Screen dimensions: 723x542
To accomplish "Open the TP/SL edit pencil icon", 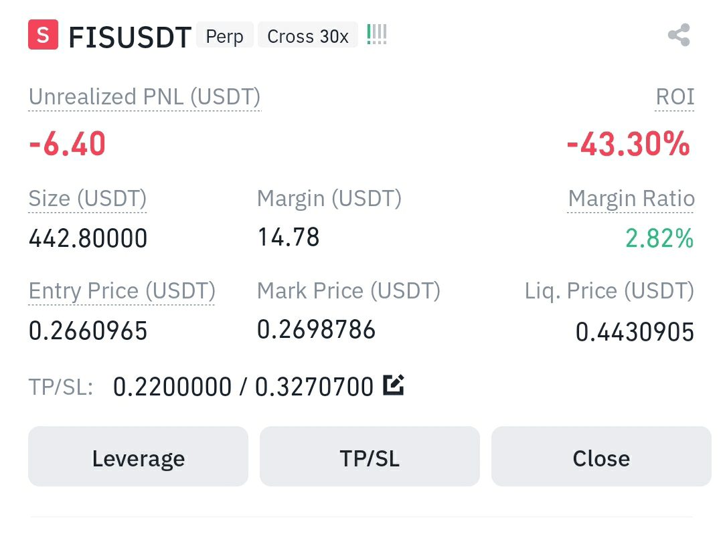I will [x=394, y=385].
